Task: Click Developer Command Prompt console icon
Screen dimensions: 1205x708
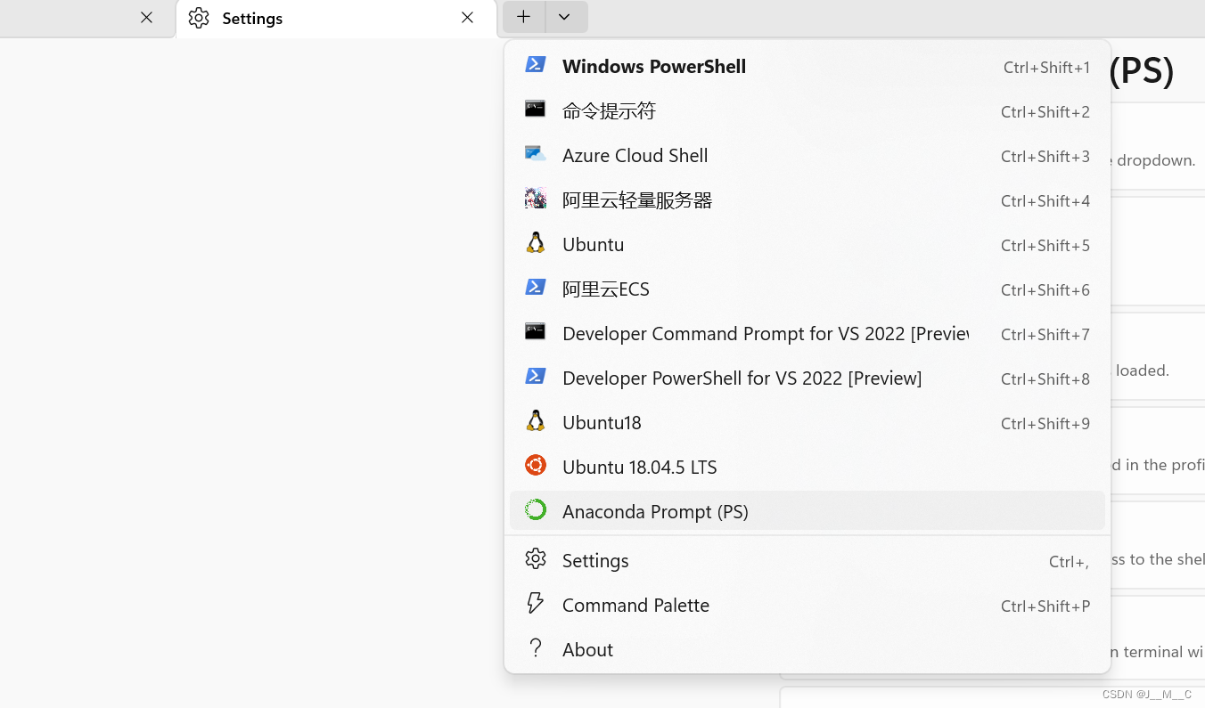Action: point(535,331)
